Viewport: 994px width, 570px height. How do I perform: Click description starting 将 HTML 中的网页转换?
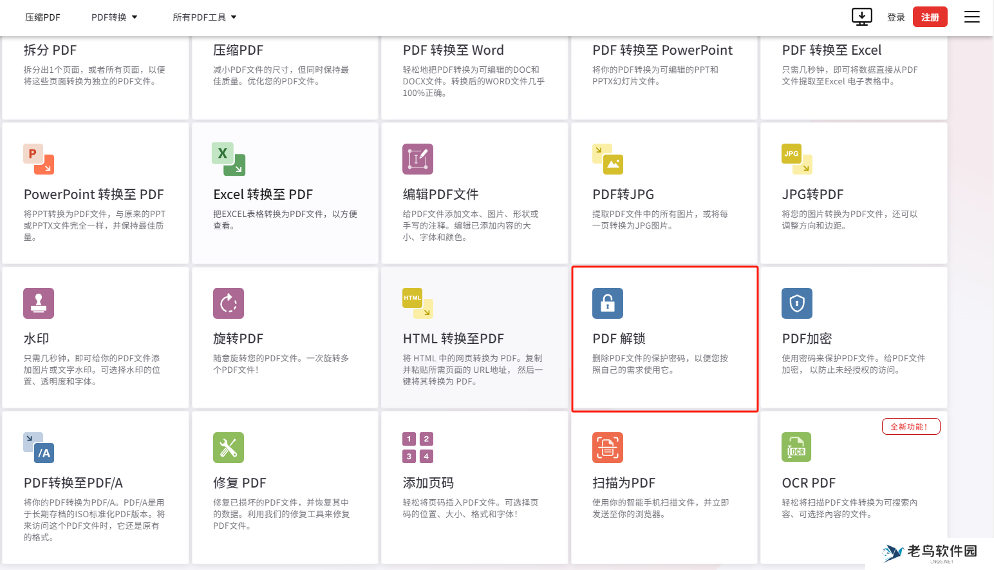[473, 370]
